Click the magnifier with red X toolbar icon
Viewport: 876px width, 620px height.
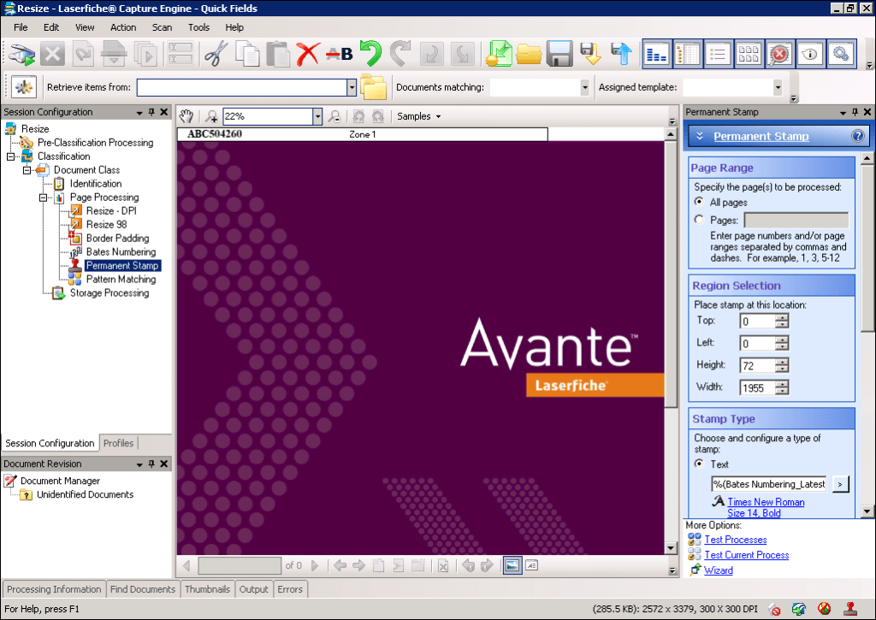[779, 54]
